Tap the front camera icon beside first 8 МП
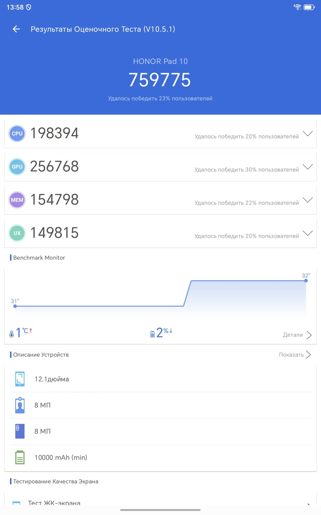This screenshot has width=321, height=515. (20, 405)
